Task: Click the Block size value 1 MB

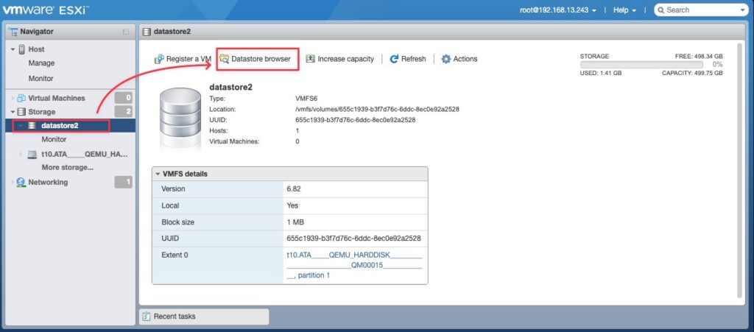Action: 295,222
